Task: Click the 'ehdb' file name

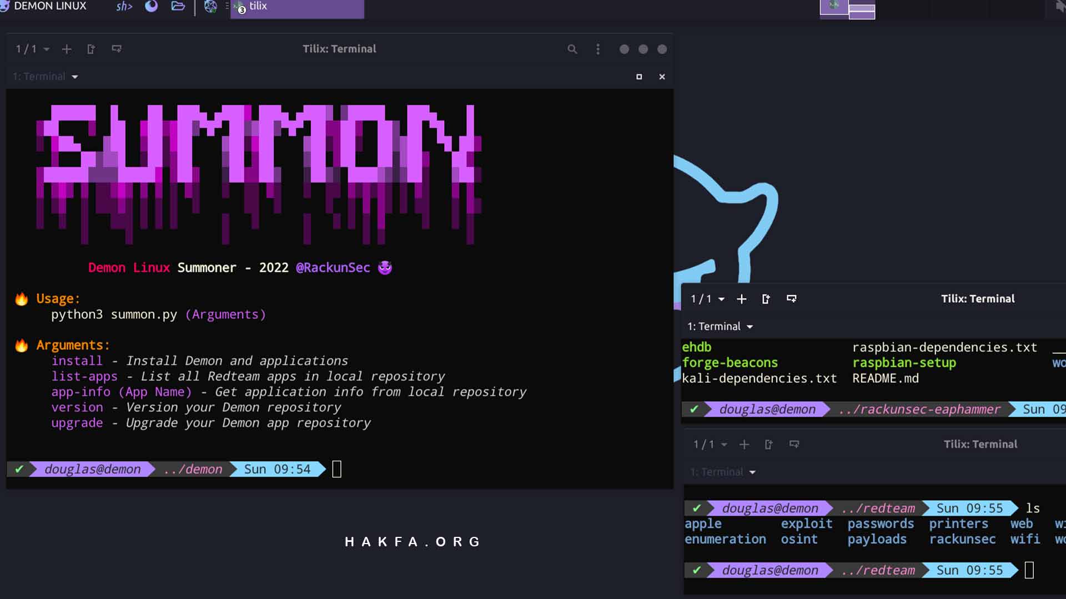Action: pos(697,347)
